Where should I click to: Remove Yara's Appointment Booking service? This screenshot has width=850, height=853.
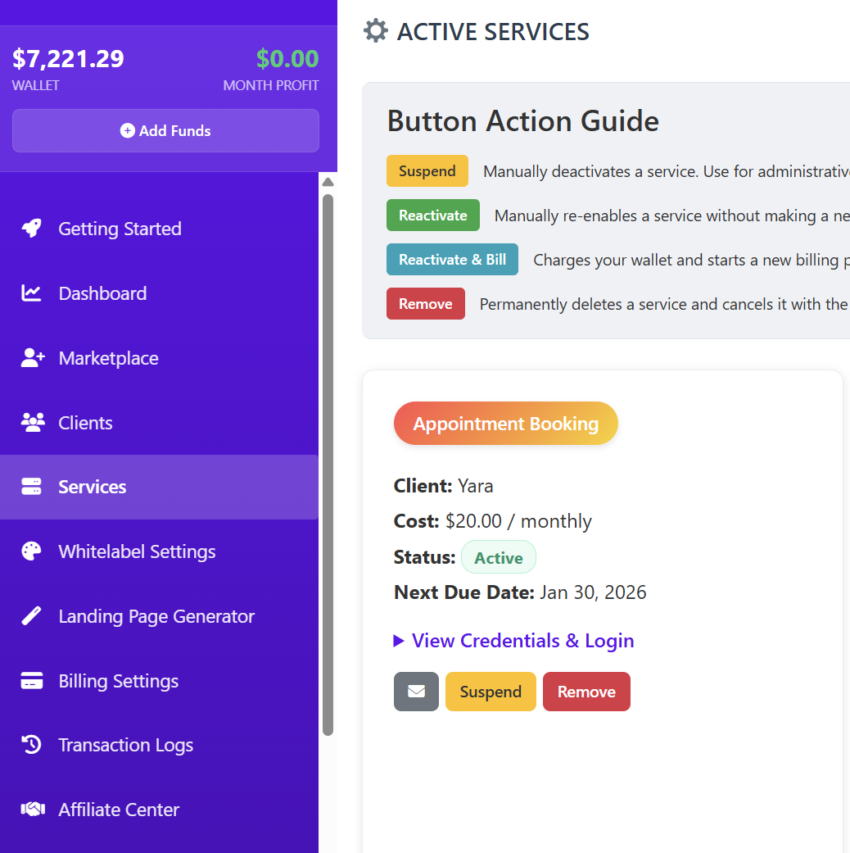pos(586,692)
